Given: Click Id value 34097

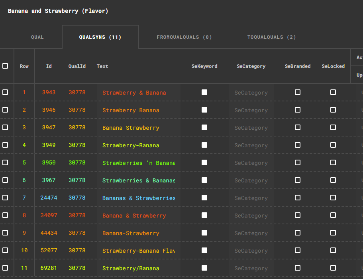Looking at the screenshot, I should coord(49,215).
